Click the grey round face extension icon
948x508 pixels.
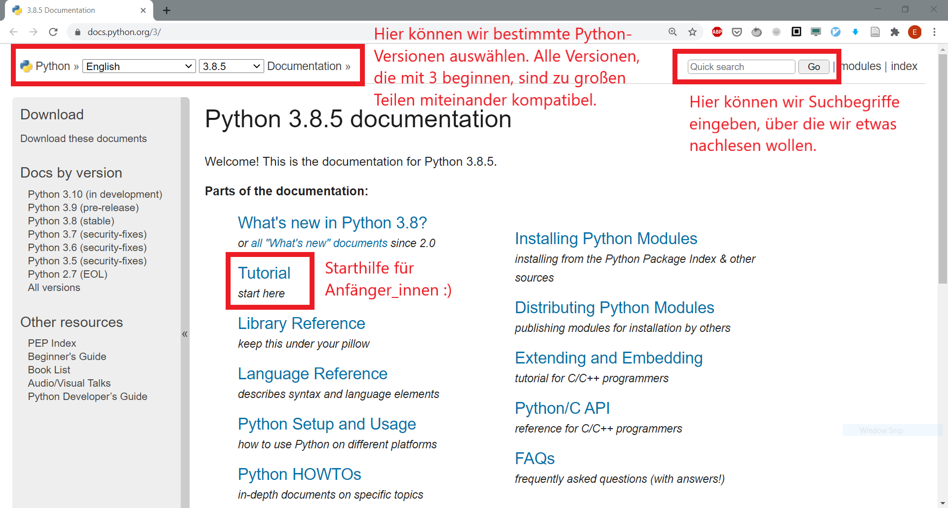(776, 32)
